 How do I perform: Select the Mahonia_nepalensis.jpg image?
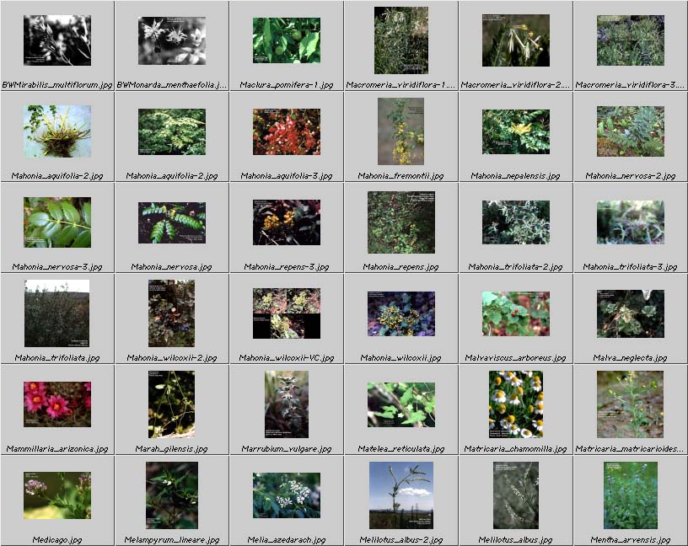click(515, 131)
